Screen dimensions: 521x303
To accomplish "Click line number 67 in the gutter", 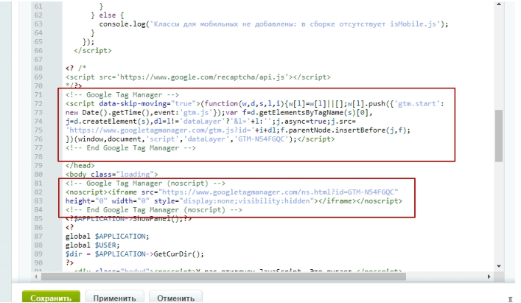I will 38,59.
